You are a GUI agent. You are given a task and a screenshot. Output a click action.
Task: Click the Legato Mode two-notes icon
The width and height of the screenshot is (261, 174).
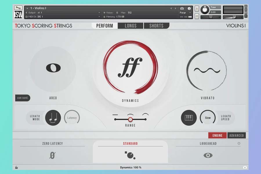click(x=53, y=118)
